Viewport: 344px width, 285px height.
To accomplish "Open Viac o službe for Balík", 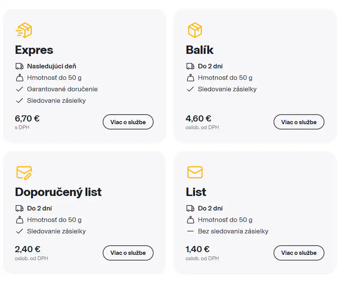I will (299, 122).
